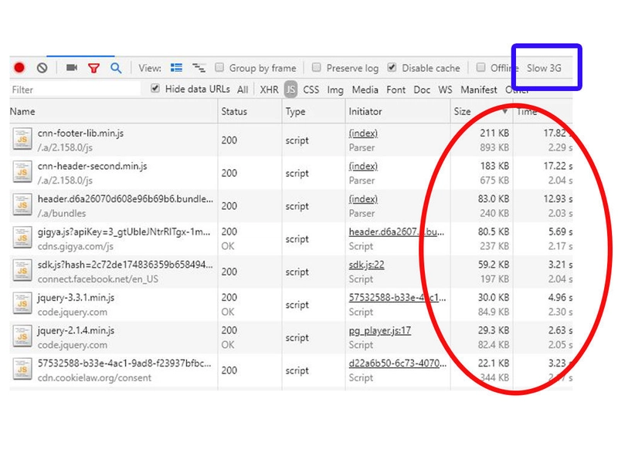Open header.d6a2607 initiator link for gigya.js
The width and height of the screenshot is (618, 463).
coord(396,232)
